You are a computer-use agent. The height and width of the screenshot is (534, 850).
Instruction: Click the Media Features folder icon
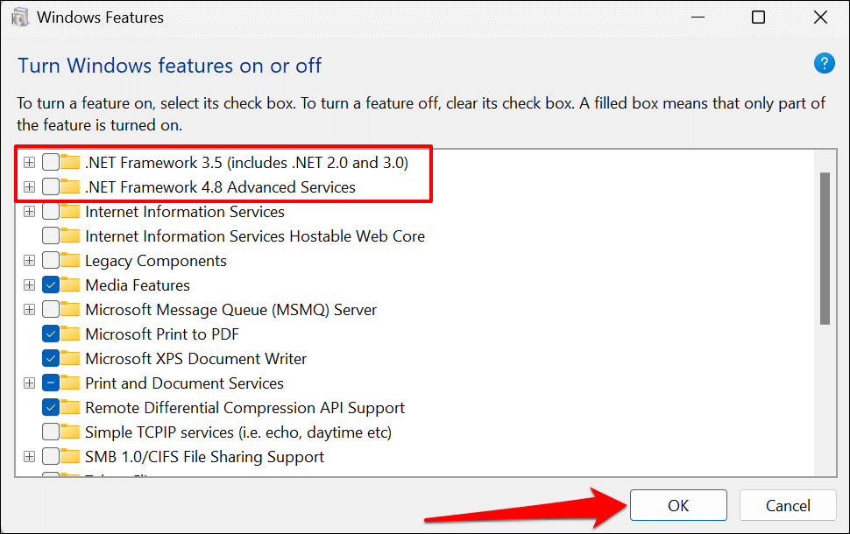71,285
